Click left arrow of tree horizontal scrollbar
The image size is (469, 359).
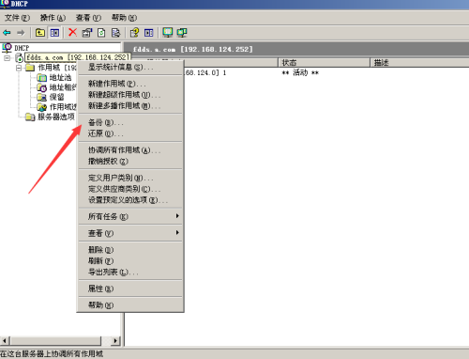pyautogui.click(x=5, y=340)
